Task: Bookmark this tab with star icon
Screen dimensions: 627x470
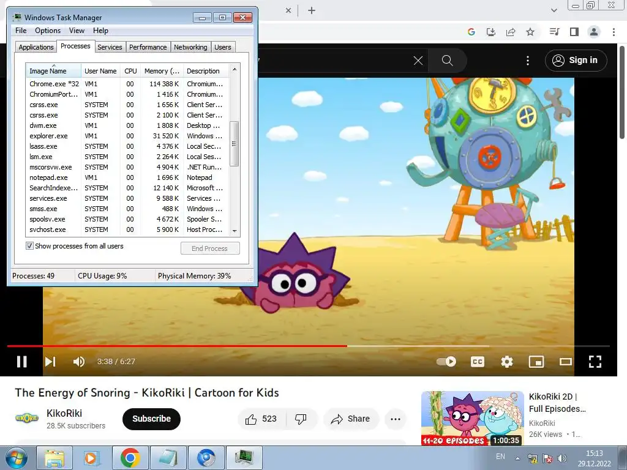Action: pyautogui.click(x=530, y=32)
